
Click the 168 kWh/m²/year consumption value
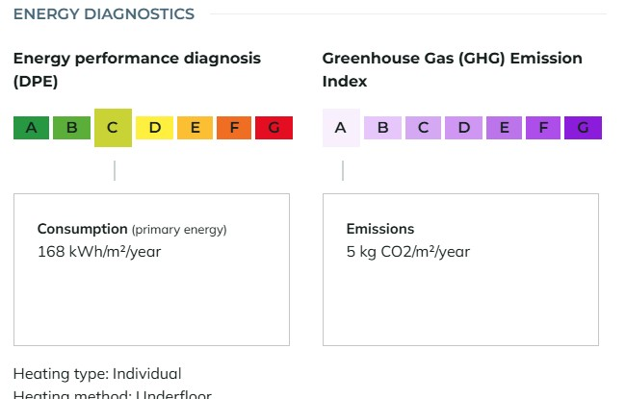[99, 252]
